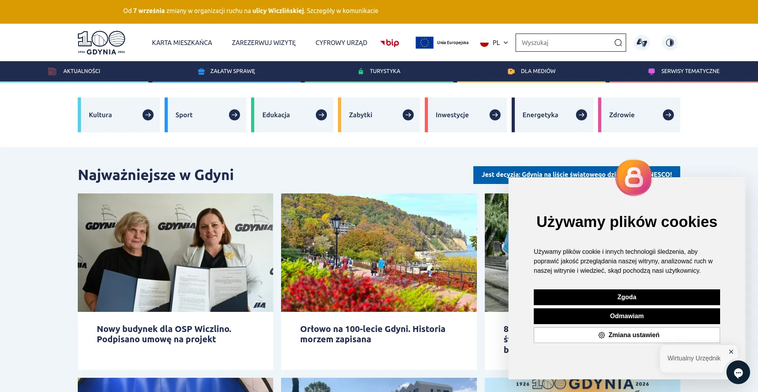Image resolution: width=758 pixels, height=392 pixels.
Task: Open the Inwestycje category label
Action: tap(452, 115)
